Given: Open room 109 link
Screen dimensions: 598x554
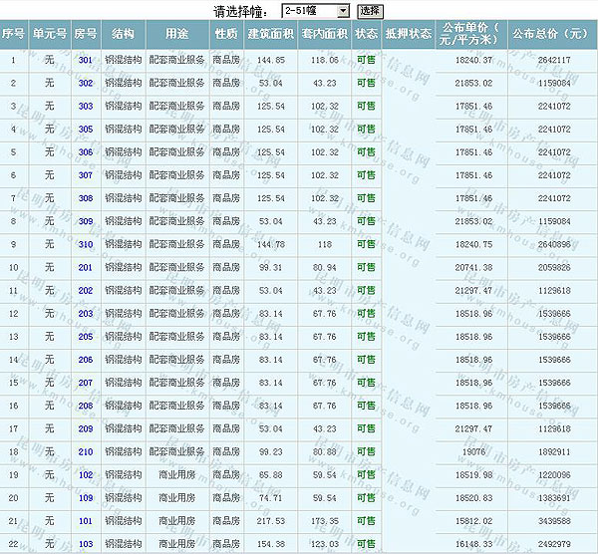Looking at the screenshot, I should [x=86, y=497].
